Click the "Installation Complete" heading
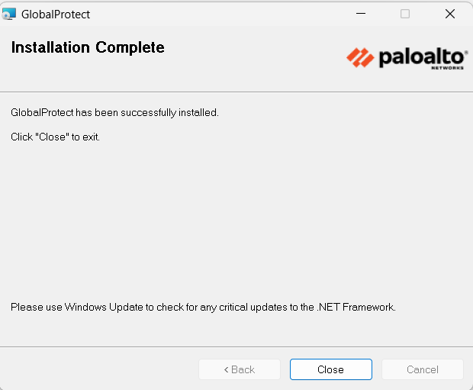Screen dimensions: 473x390 [x=88, y=48]
